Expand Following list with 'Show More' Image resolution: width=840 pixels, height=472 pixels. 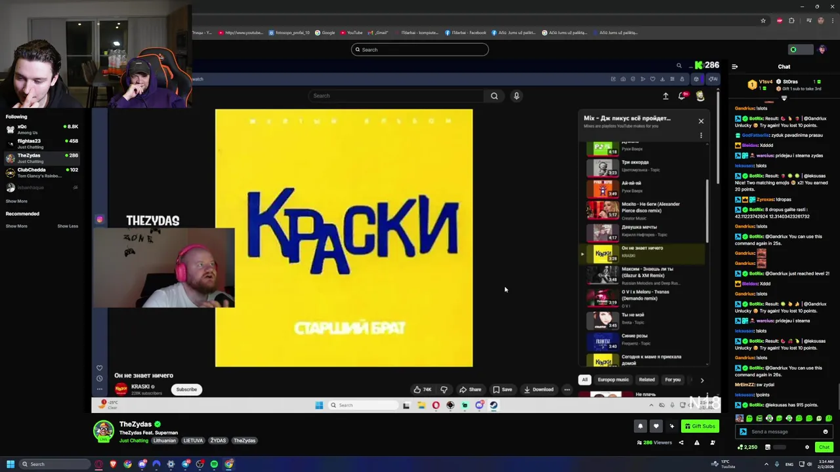tap(16, 201)
